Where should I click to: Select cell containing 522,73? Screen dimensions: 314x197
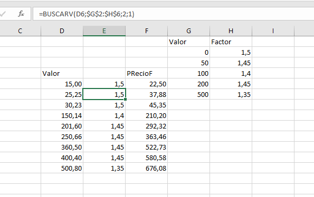pyautogui.click(x=146, y=147)
